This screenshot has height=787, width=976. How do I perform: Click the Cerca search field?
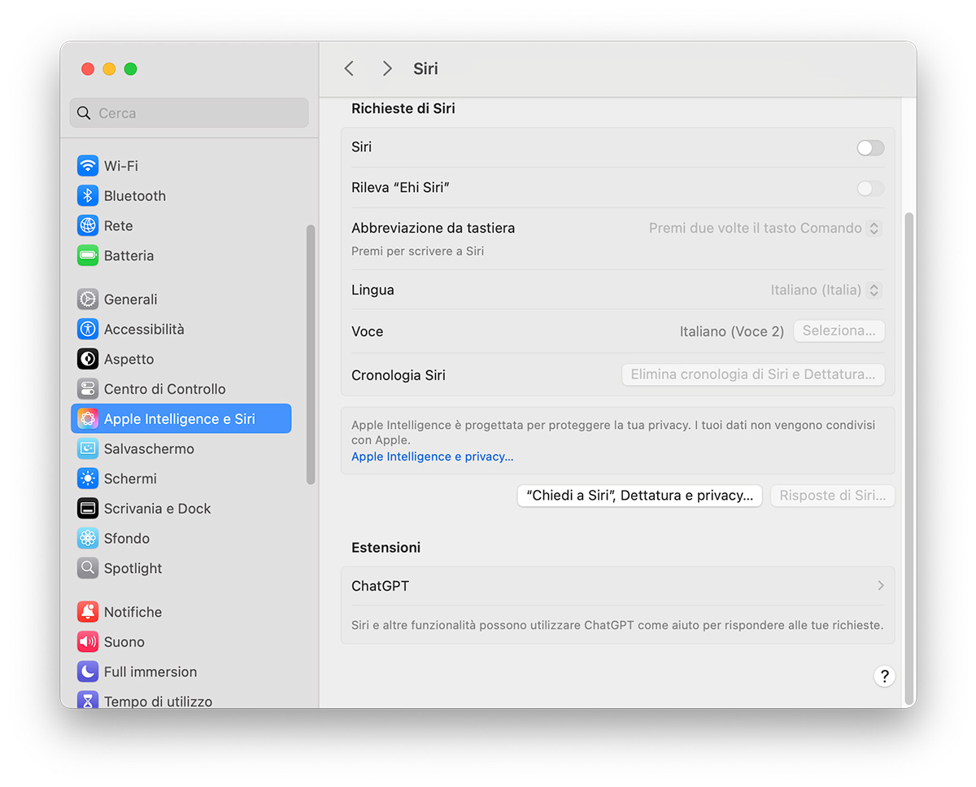click(189, 113)
